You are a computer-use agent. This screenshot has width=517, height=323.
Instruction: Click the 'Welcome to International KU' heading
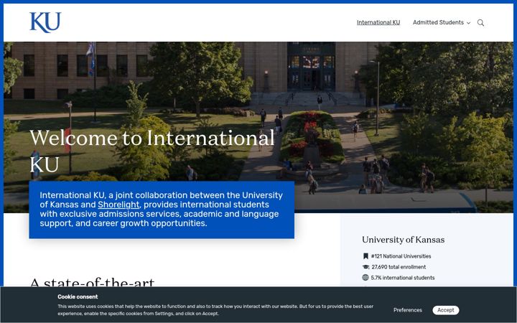point(152,151)
